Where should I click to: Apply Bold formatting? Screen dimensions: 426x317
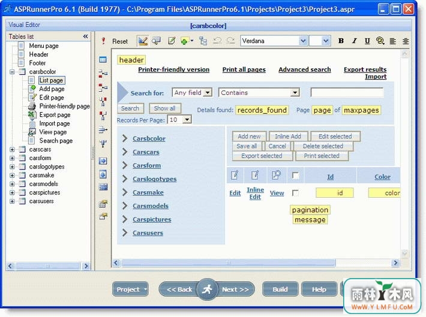tap(341, 41)
